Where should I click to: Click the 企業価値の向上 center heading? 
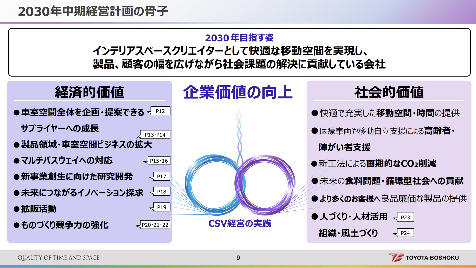(x=238, y=92)
